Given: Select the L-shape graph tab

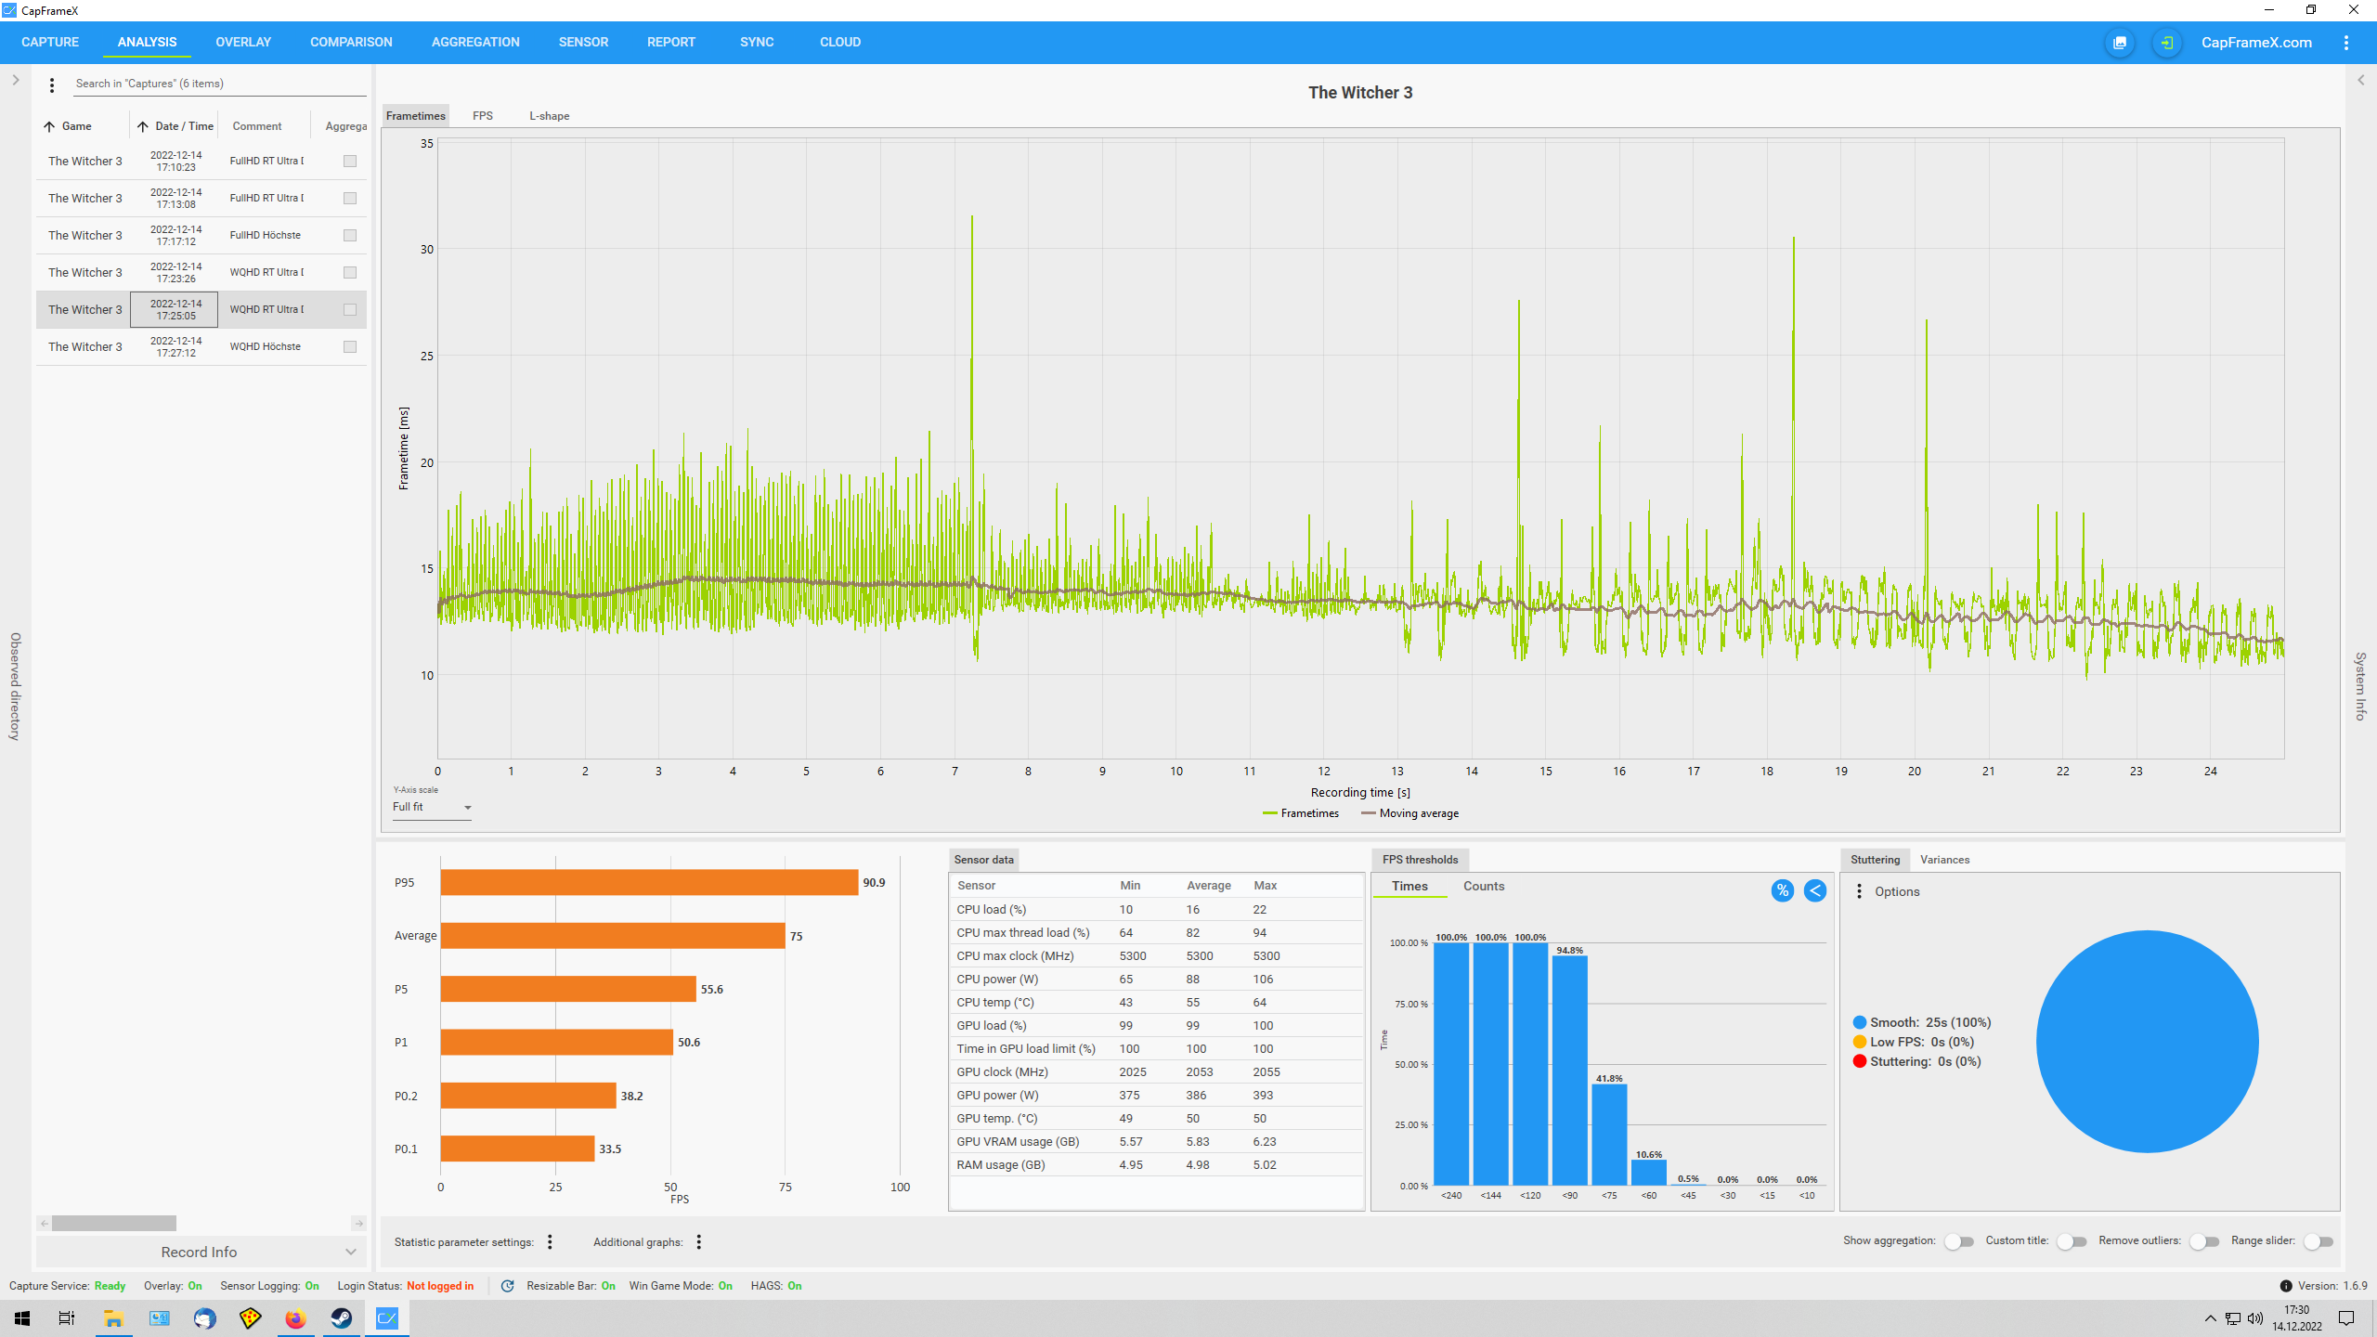Looking at the screenshot, I should tap(549, 116).
